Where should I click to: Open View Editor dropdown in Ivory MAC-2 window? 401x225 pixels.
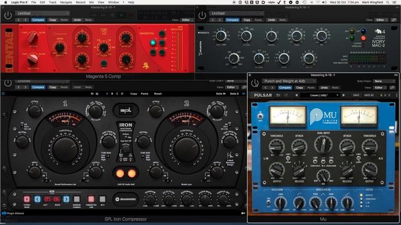click(x=381, y=20)
